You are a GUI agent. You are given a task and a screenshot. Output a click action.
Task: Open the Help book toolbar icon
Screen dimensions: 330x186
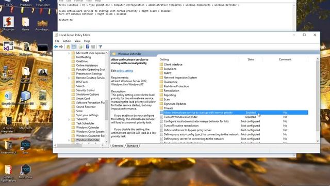point(88,47)
